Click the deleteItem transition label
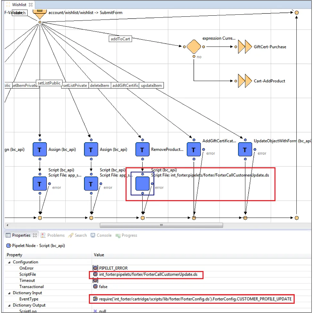 99,86
